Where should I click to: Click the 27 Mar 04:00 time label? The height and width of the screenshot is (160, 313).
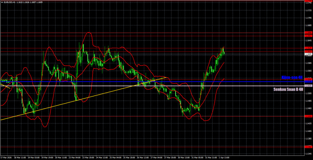point(156,158)
